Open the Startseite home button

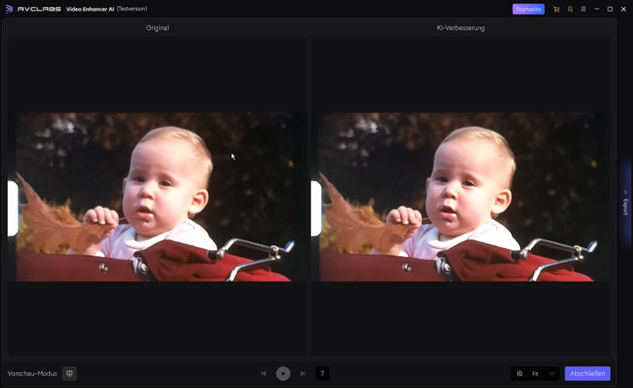tap(528, 10)
